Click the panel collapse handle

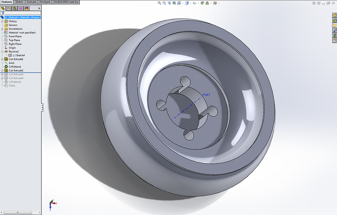coord(42,107)
